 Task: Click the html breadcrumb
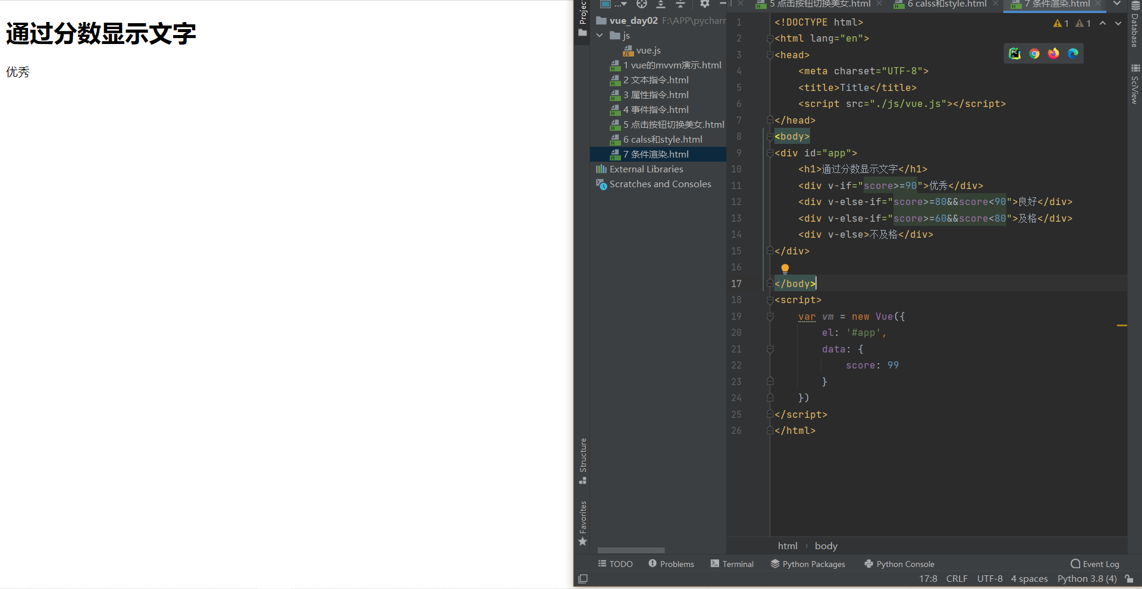(788, 546)
